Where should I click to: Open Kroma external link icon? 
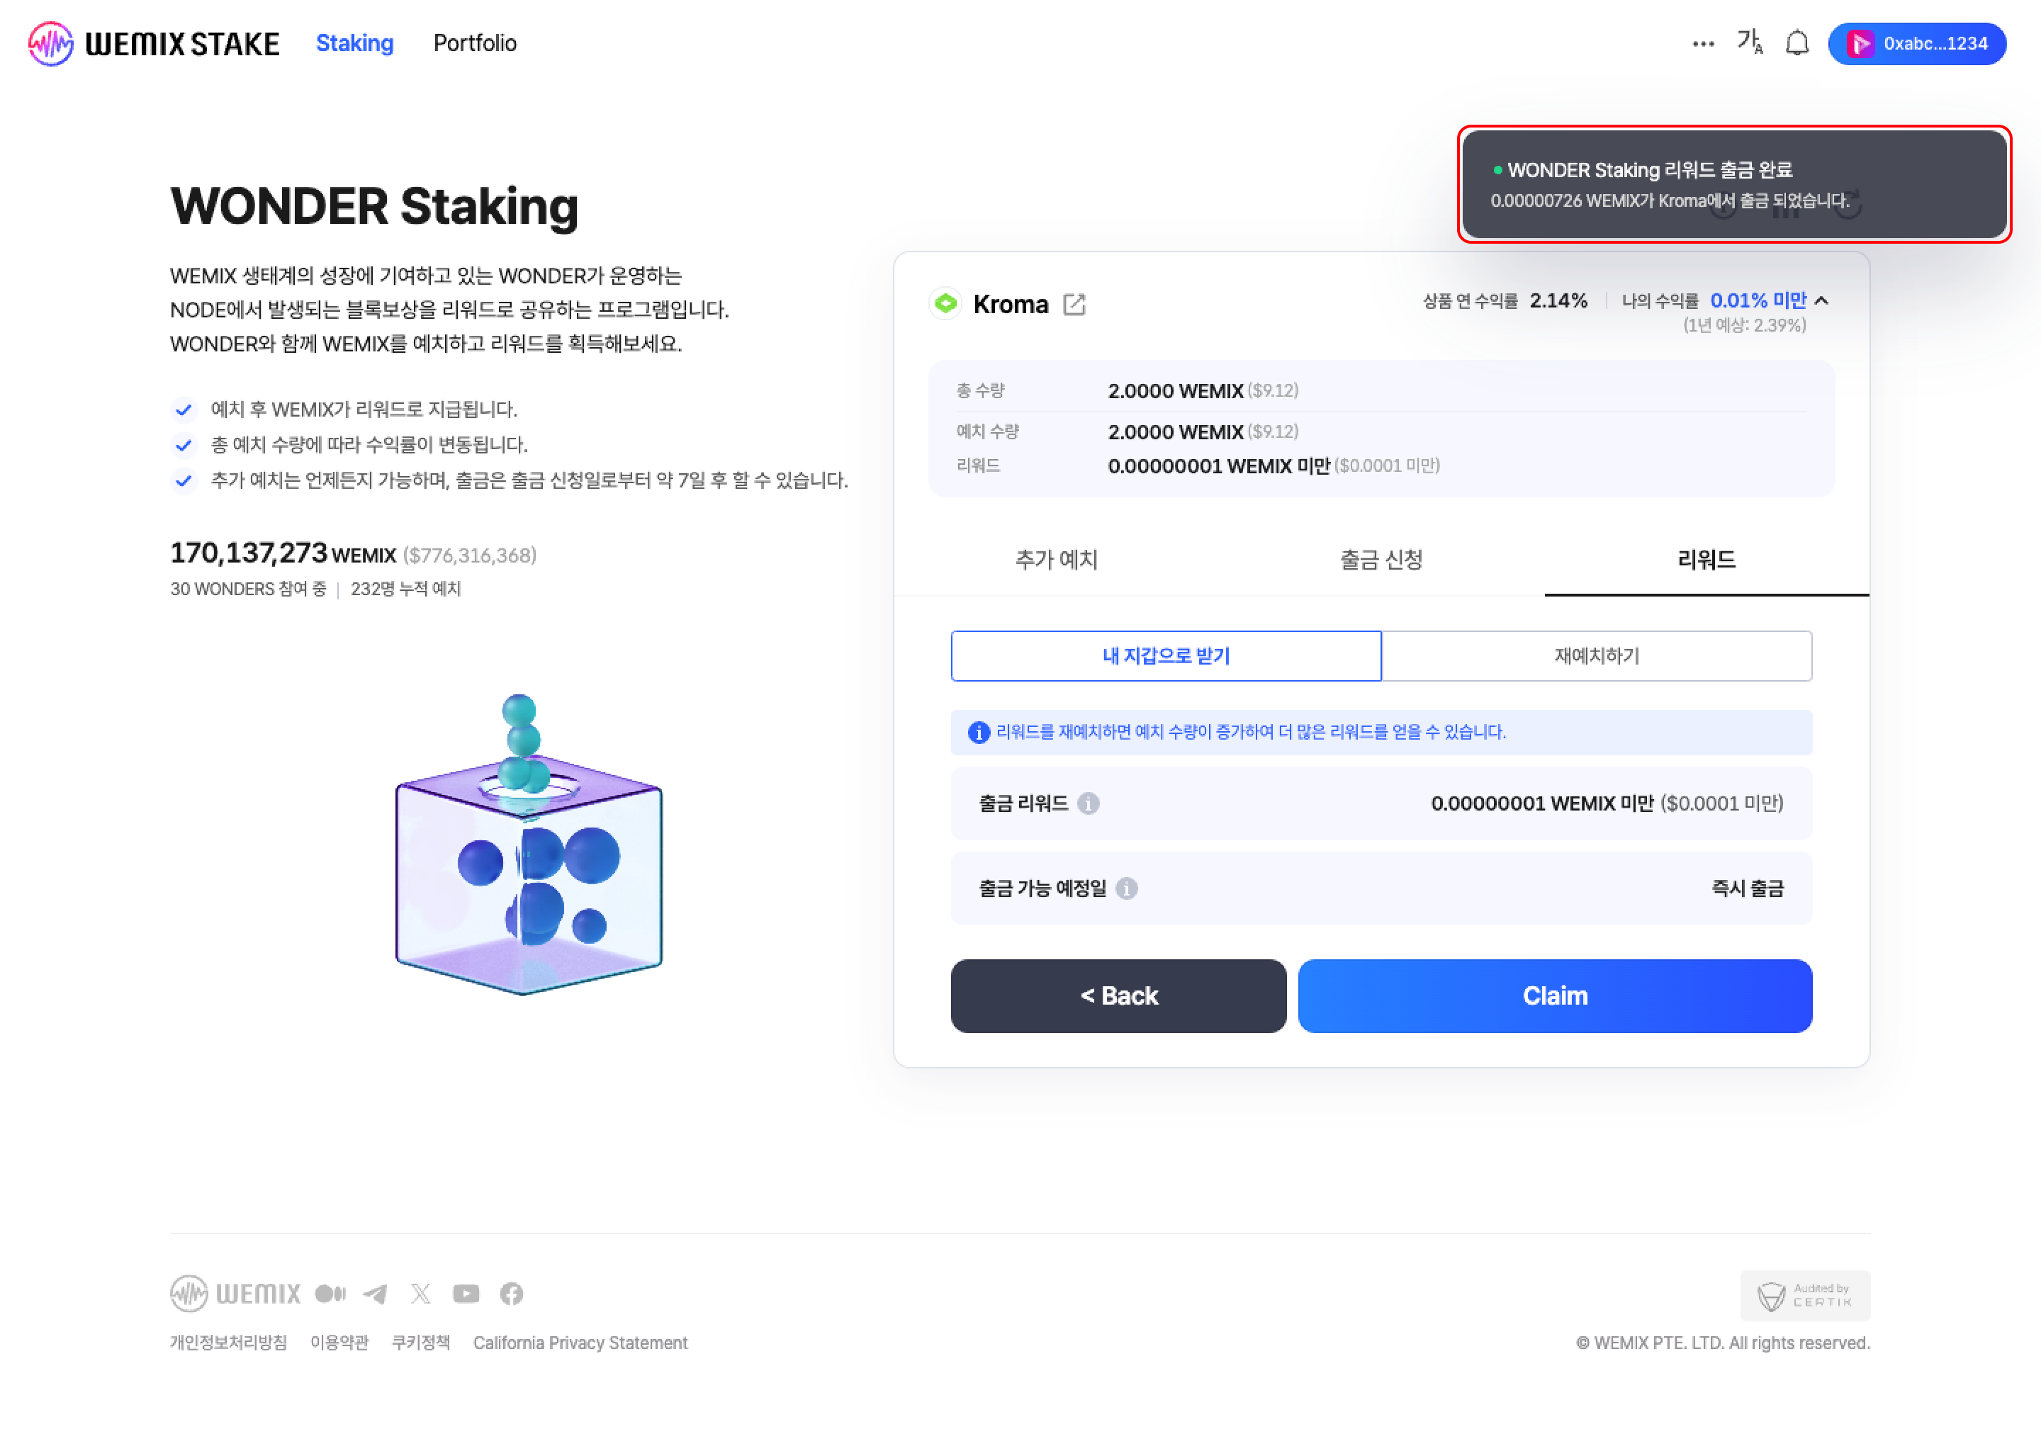1074,305
